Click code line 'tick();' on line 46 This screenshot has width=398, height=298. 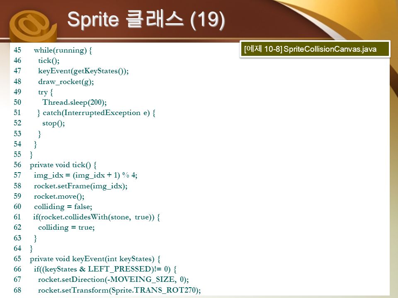(49, 60)
